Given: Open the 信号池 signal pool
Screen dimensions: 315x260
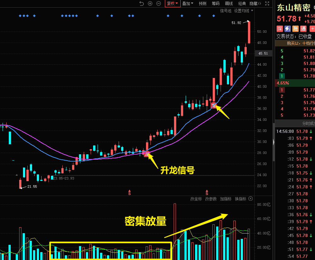Looking at the screenshot, I should [226, 11].
